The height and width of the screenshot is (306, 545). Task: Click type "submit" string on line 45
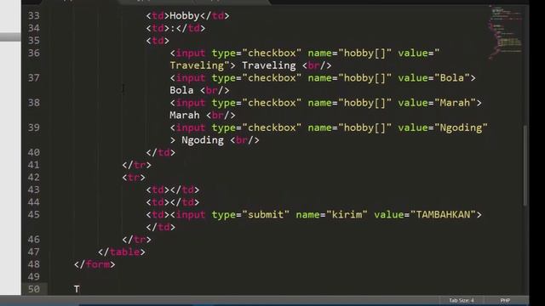click(266, 215)
